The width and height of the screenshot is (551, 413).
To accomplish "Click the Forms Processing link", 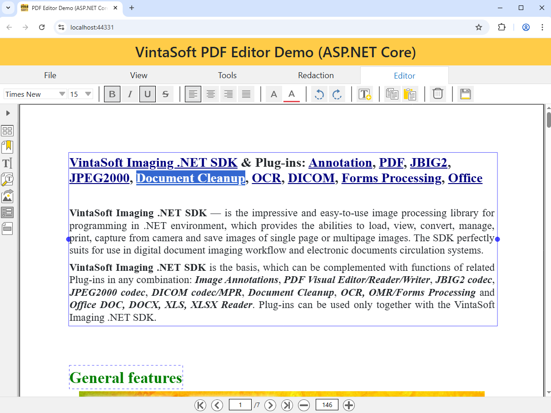I will (391, 178).
